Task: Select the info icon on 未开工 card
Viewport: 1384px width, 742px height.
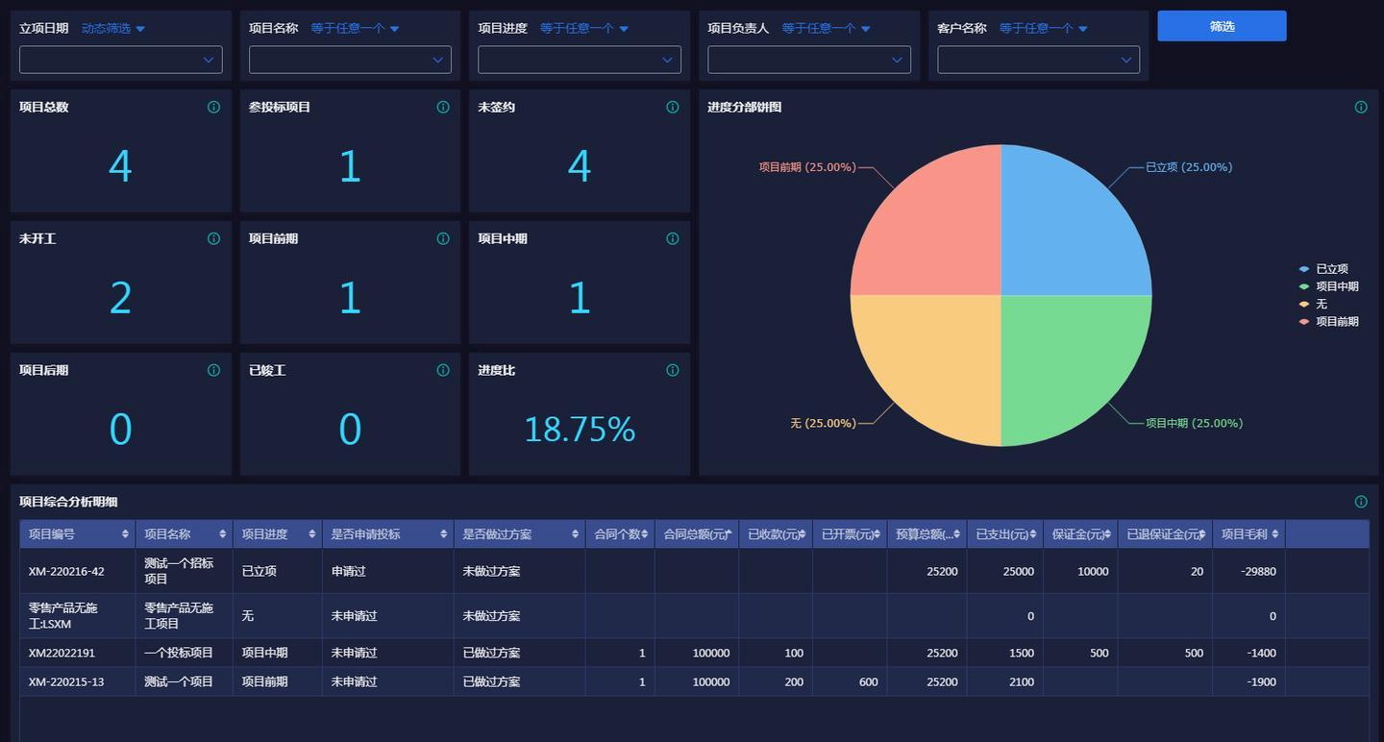Action: point(213,238)
